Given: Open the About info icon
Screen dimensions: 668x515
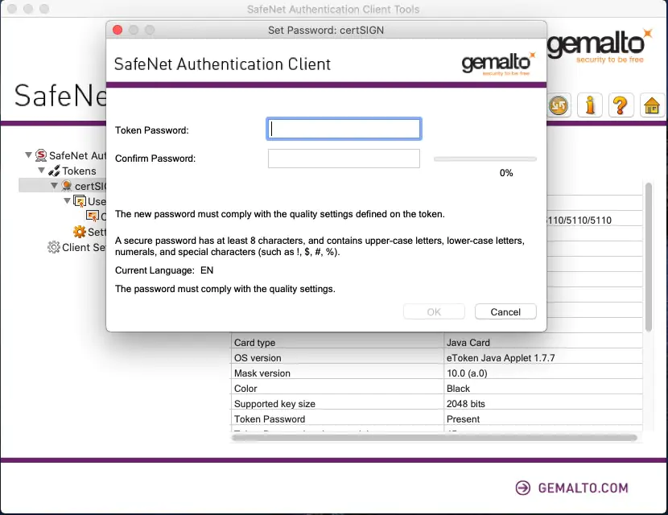Looking at the screenshot, I should 590,105.
